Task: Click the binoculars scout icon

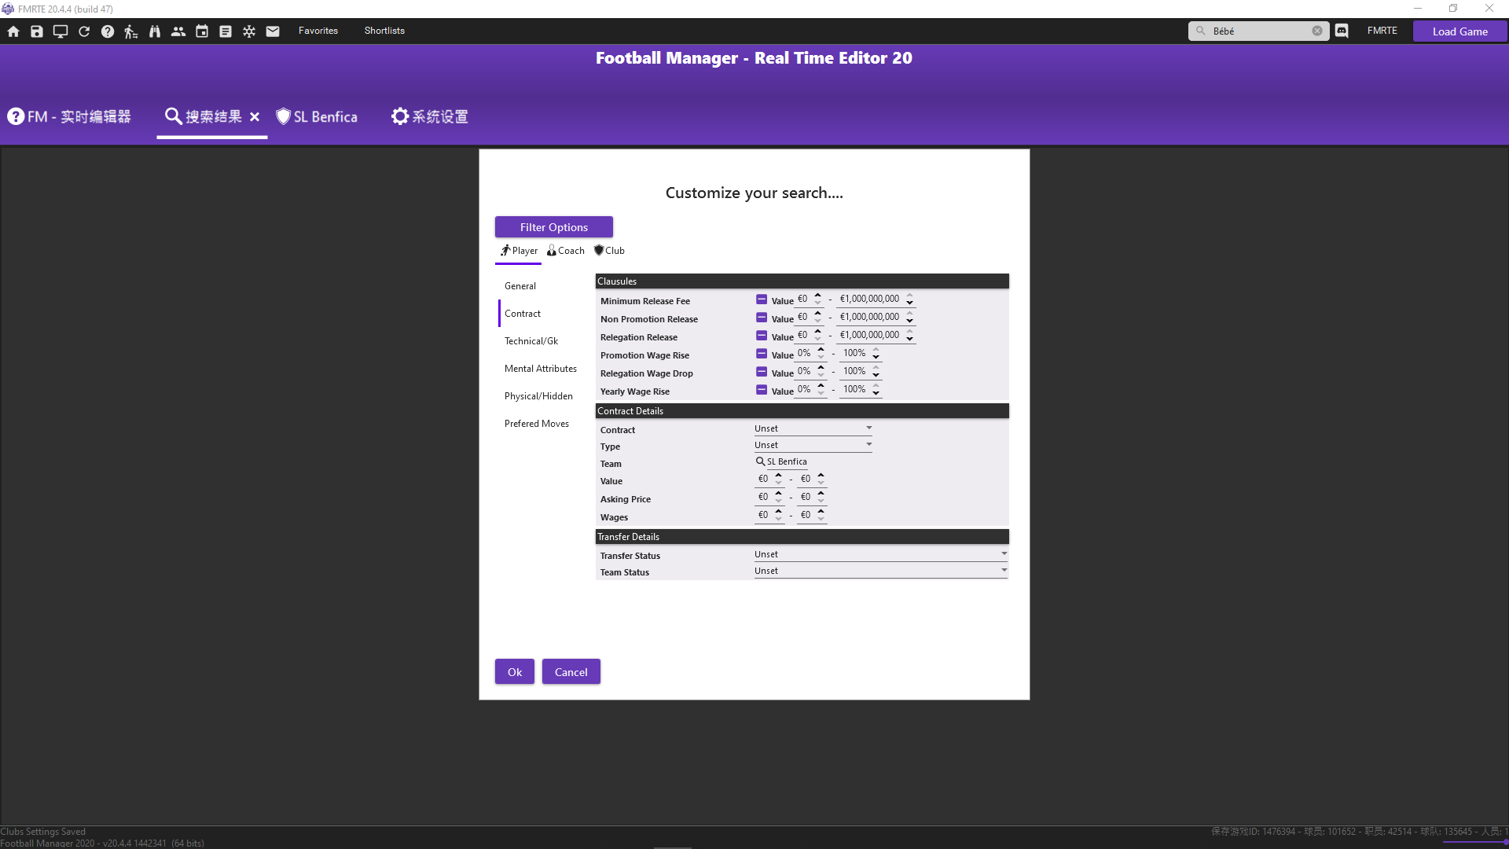Action: pyautogui.click(x=155, y=31)
